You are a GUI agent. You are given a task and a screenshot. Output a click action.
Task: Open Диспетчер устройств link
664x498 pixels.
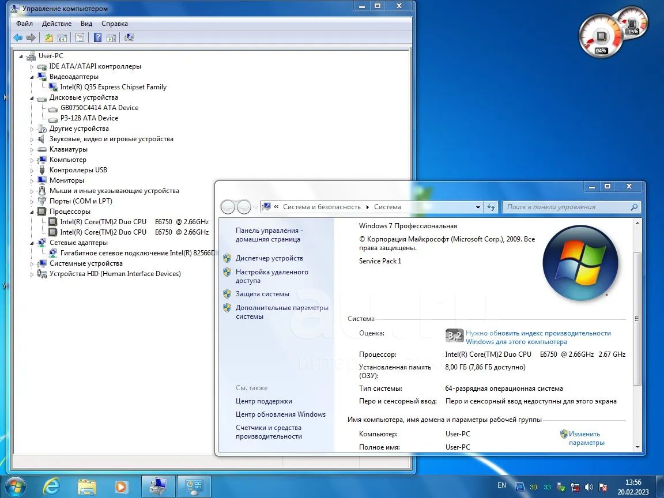(x=269, y=258)
